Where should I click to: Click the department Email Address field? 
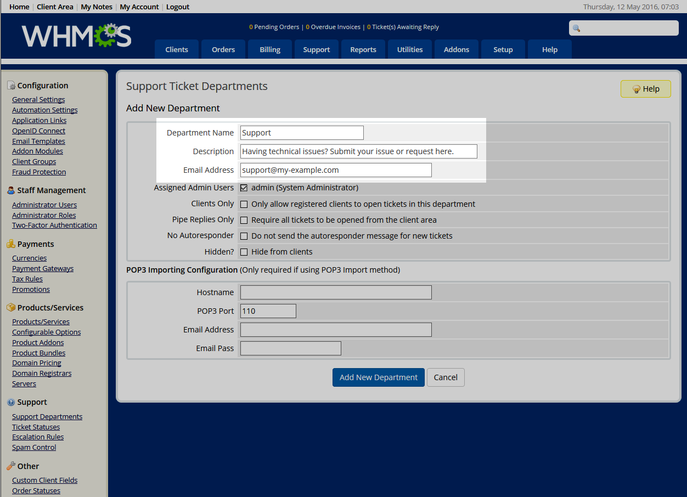coord(336,170)
